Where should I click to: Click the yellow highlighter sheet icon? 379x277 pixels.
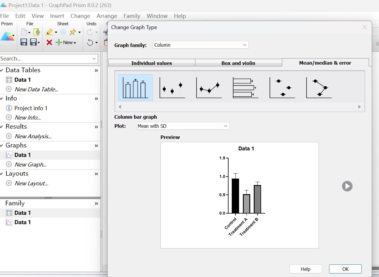pyautogui.click(x=49, y=32)
